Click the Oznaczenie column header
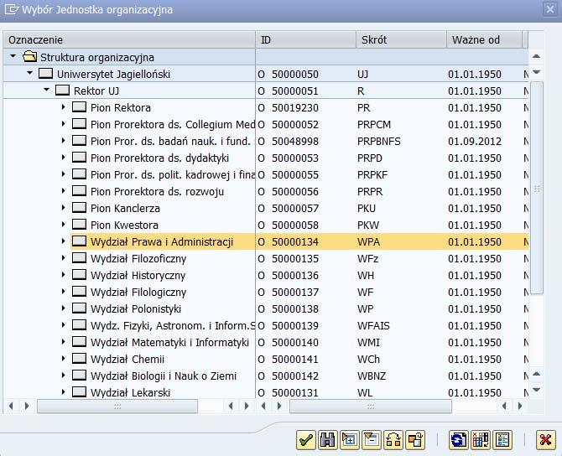This screenshot has width=562, height=456. (129, 39)
